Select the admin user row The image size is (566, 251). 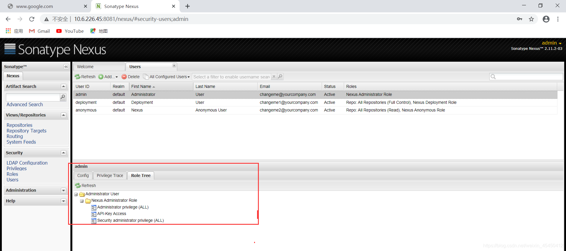click(x=315, y=94)
